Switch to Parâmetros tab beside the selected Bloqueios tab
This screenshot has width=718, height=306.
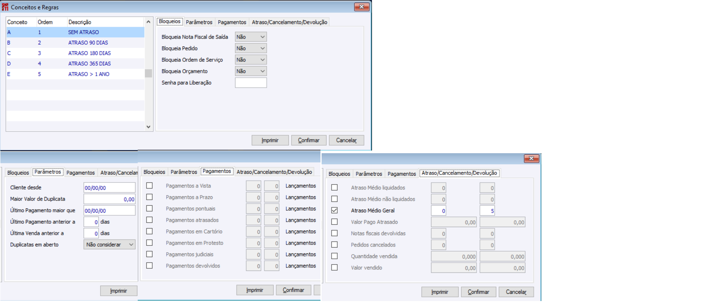point(199,22)
